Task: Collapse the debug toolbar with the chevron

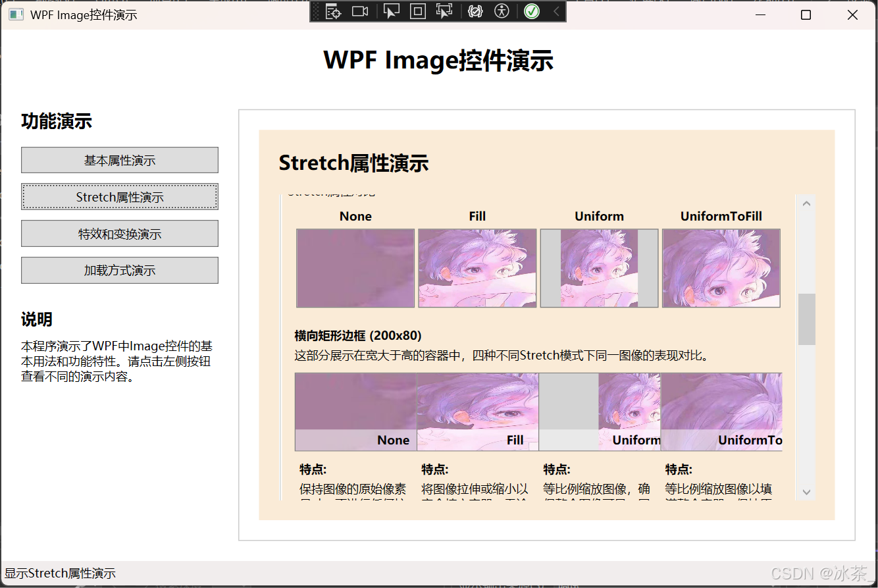Action: [x=556, y=11]
